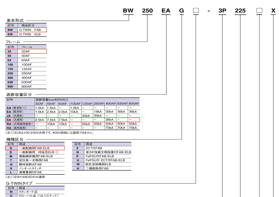This screenshot has width=279, height=197.
Task: Click the '商品区分' column header
Action: tap(28, 25)
